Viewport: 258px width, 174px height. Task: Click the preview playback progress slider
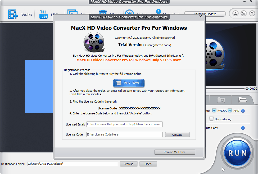pyautogui.click(x=225, y=89)
